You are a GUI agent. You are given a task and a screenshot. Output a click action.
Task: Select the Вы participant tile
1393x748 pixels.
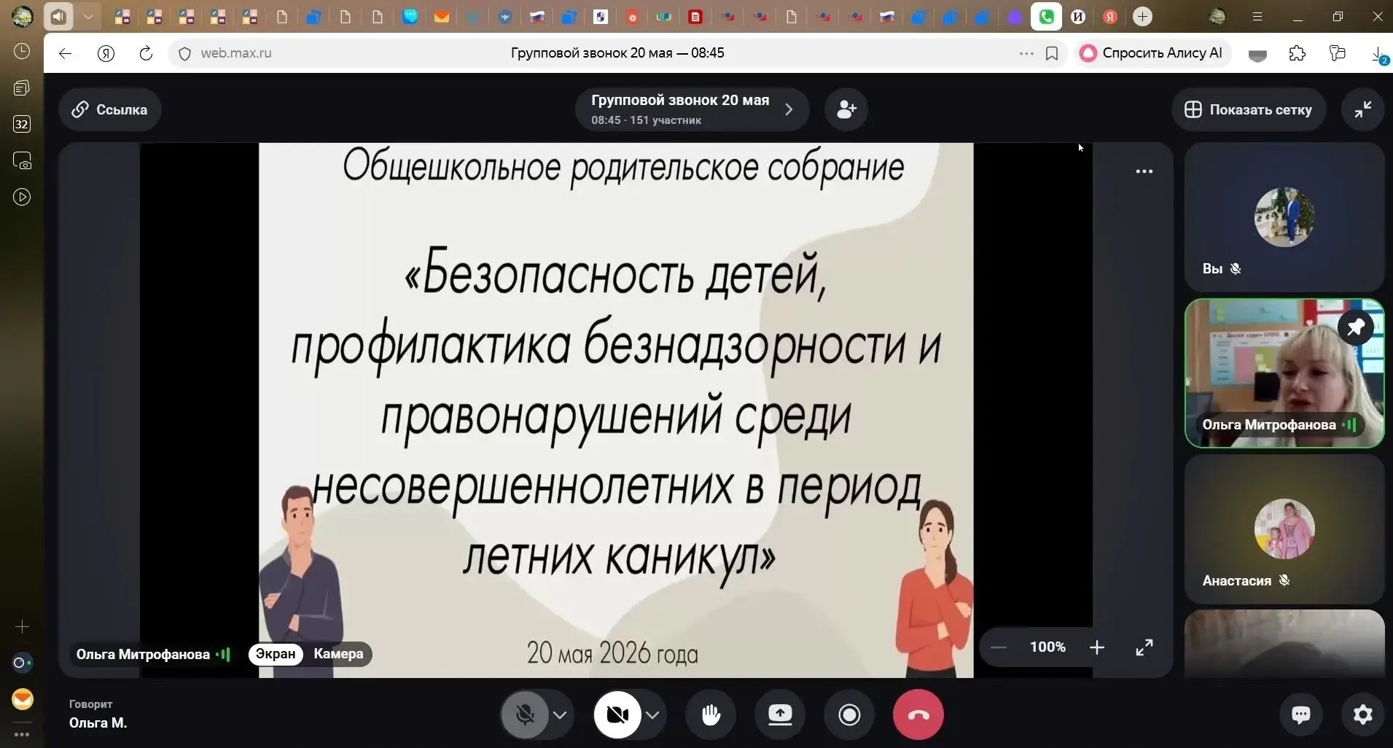[x=1284, y=217]
